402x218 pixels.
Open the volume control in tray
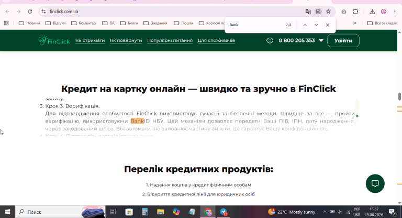(x=340, y=212)
